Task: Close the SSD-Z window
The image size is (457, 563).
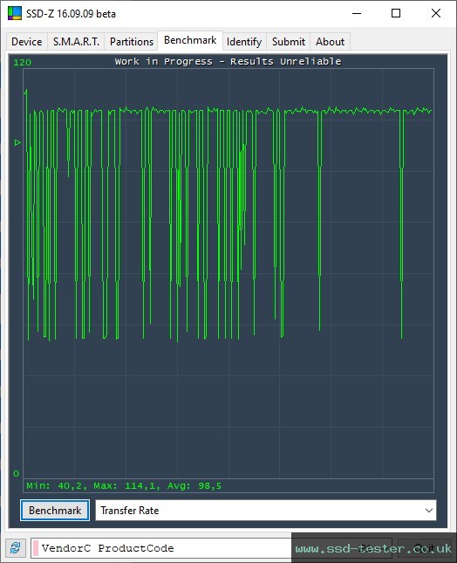Action: pyautogui.click(x=436, y=13)
